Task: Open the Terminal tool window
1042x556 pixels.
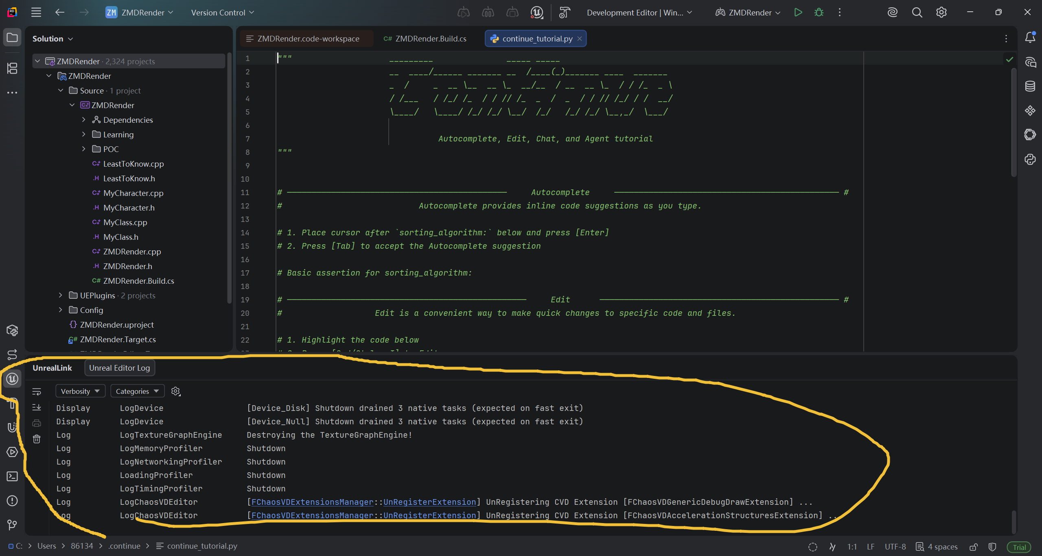Action: point(12,476)
